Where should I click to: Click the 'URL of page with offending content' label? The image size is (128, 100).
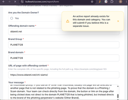pos(28,66)
